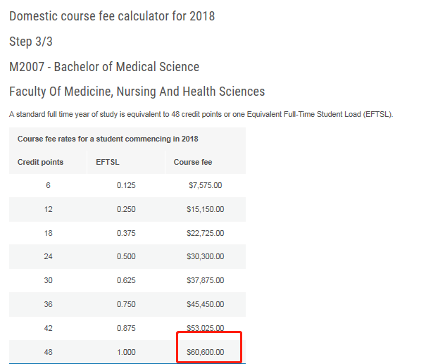445x364 pixels.
Task: Click the $15,150.00 fee cell
Action: tap(205, 209)
